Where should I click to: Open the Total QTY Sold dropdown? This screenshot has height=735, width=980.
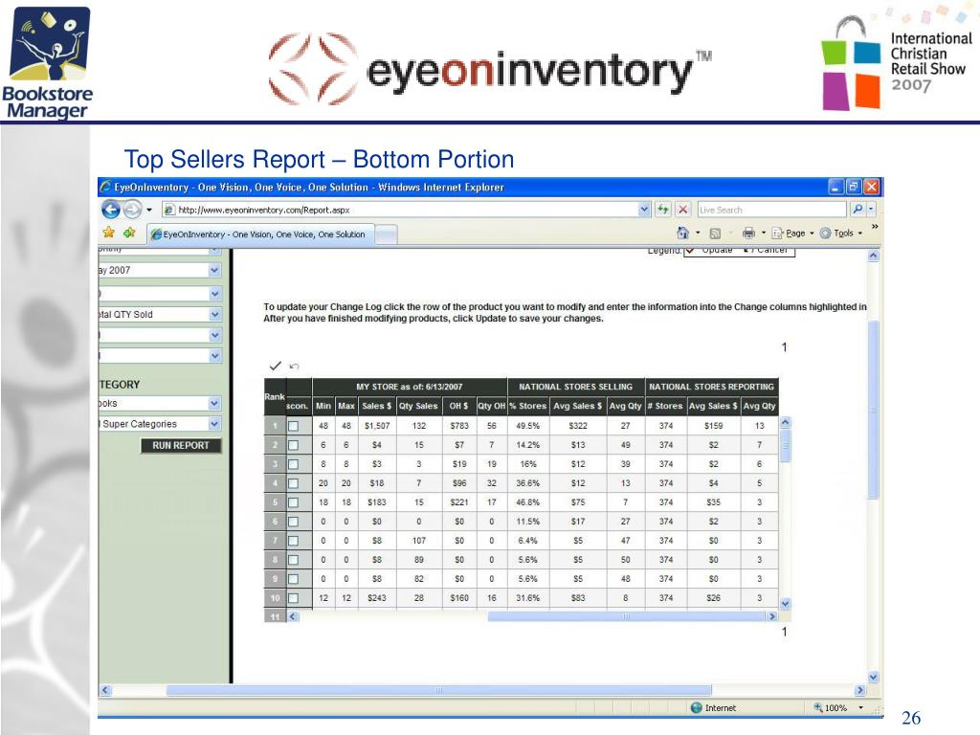214,314
